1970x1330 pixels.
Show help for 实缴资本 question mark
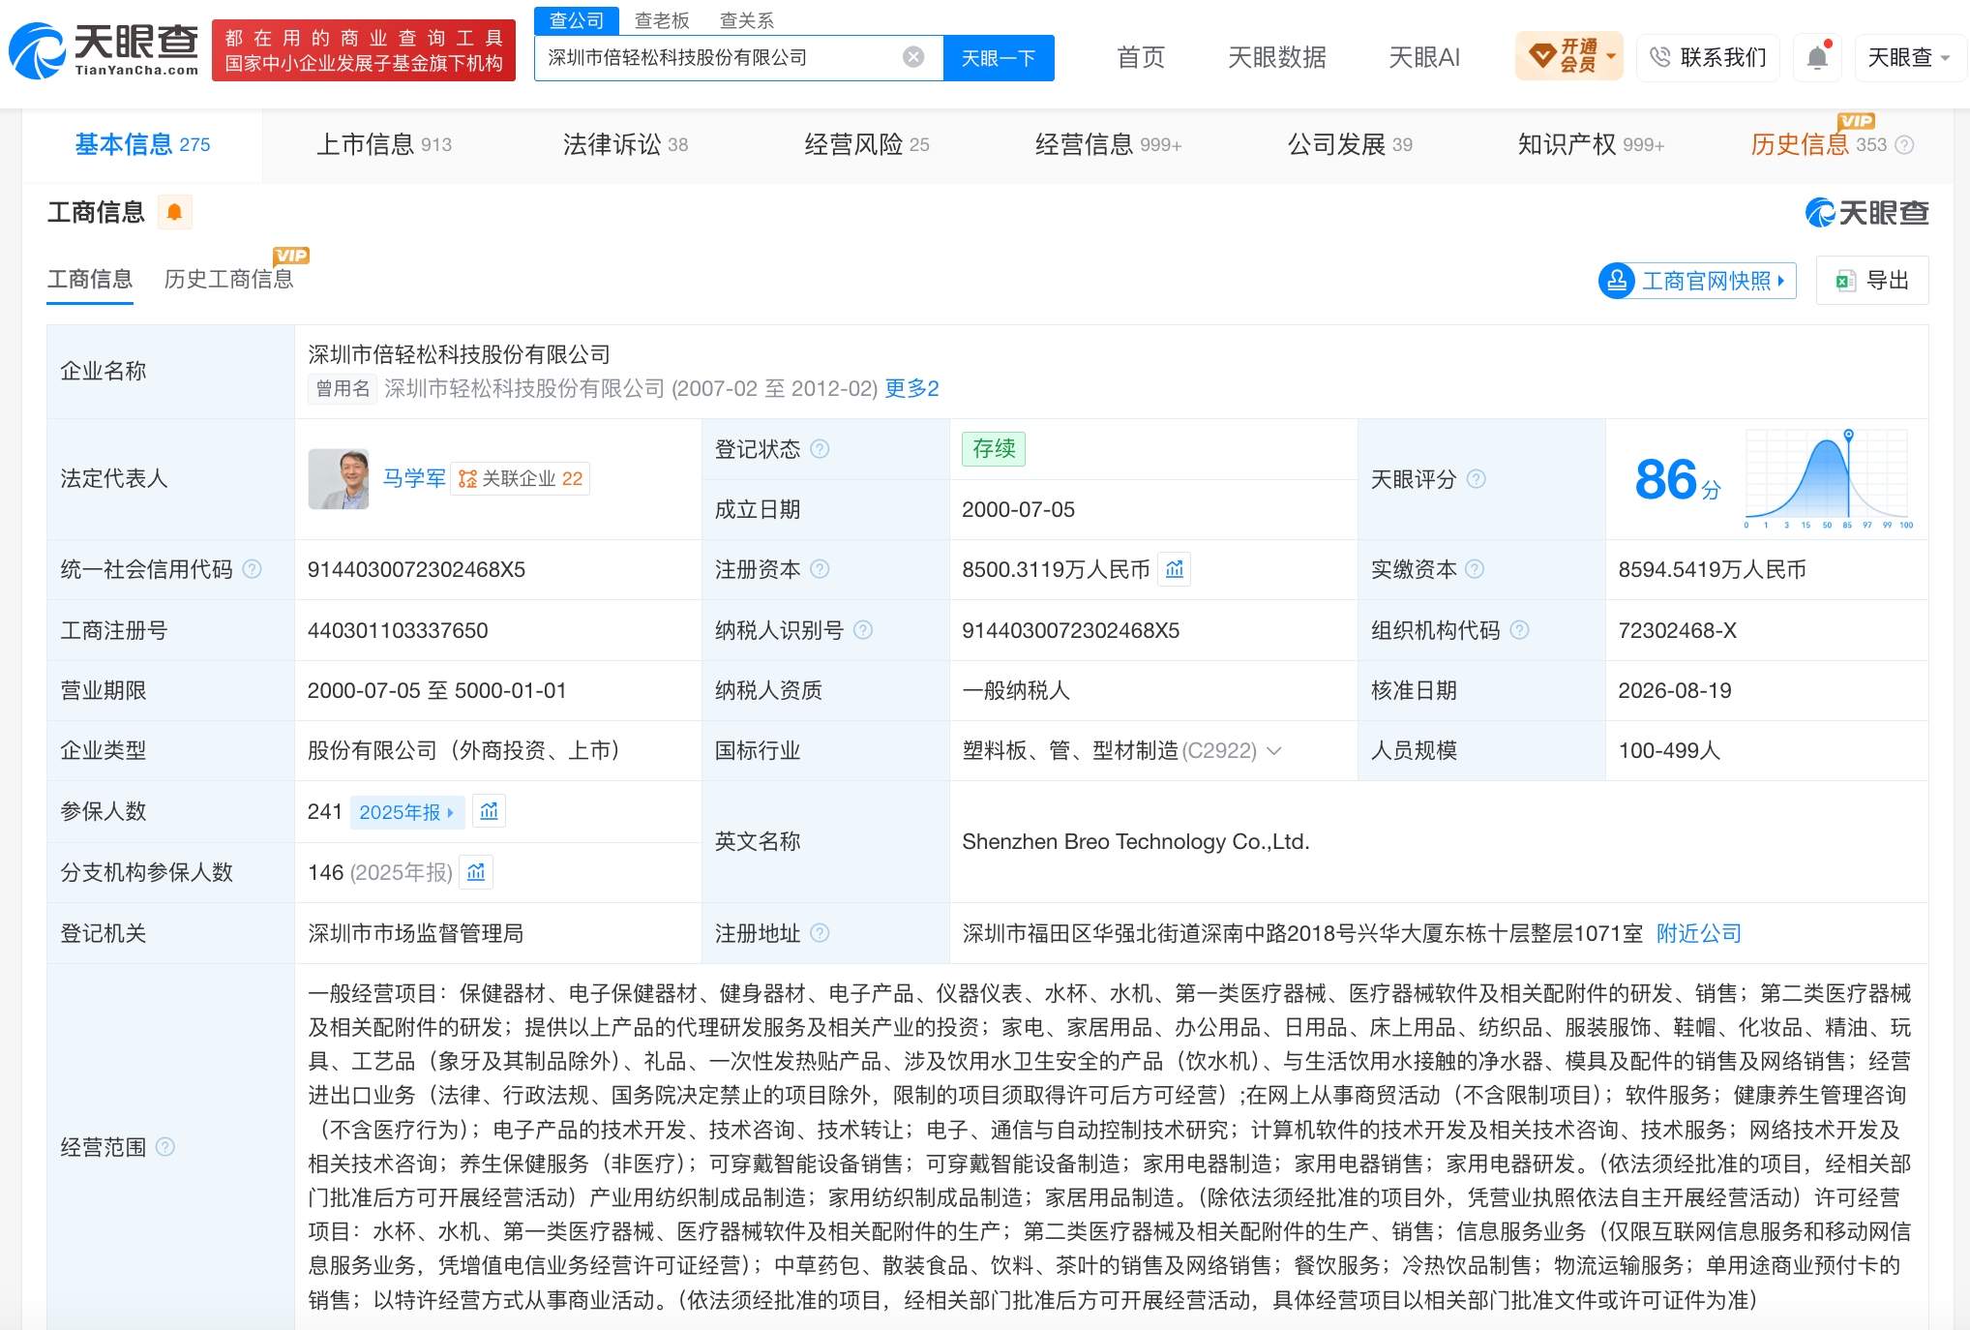coord(1475,569)
